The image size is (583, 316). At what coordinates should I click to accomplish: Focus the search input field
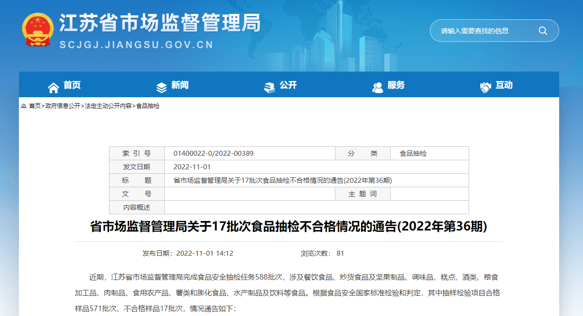pos(485,31)
